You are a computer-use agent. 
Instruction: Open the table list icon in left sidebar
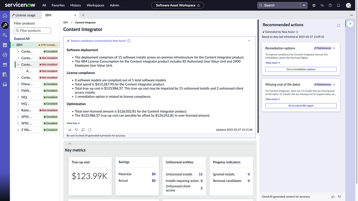coord(5,45)
